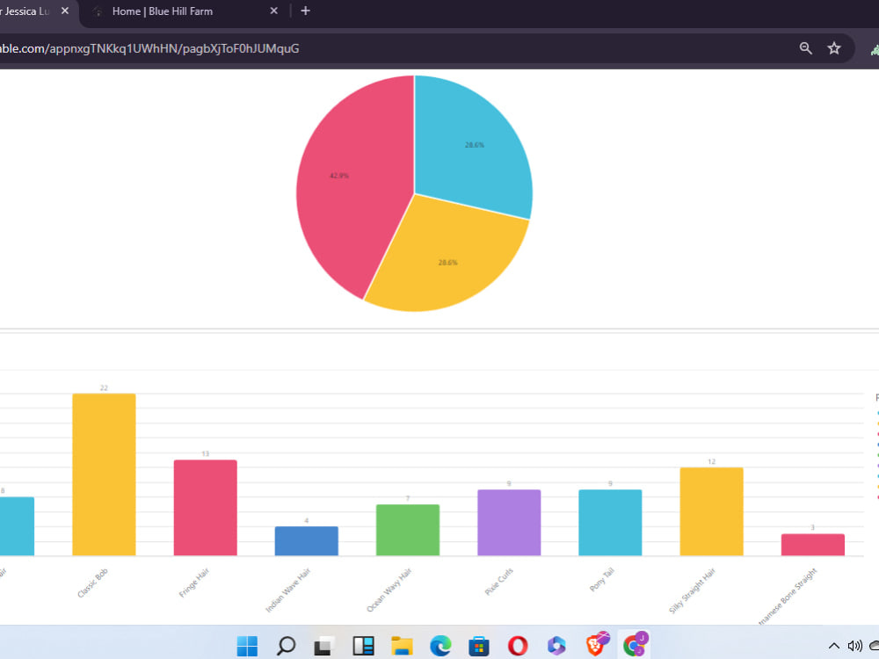This screenshot has height=659, width=879.
Task: Open Microsoft 365 Copilot taskbar icon
Action: click(x=556, y=646)
